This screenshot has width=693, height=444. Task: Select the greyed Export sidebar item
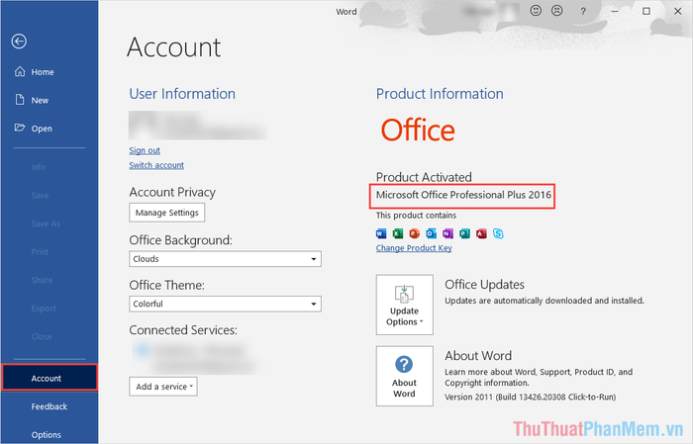(44, 309)
